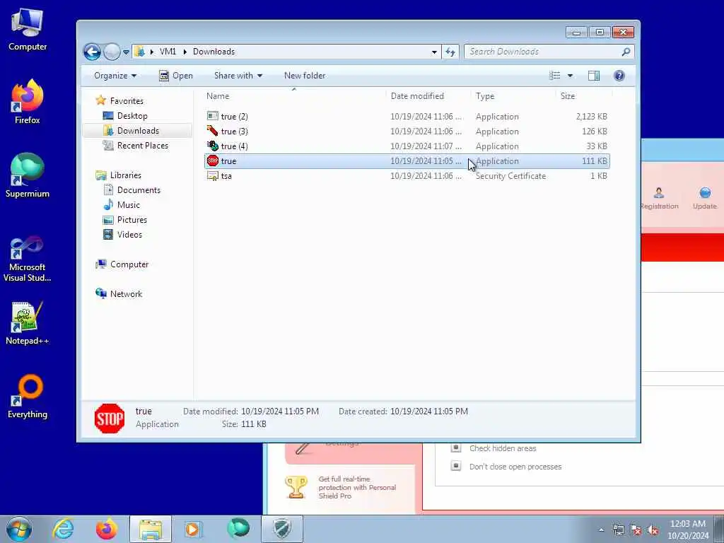Click the stop-sign true file icon

[212, 160]
